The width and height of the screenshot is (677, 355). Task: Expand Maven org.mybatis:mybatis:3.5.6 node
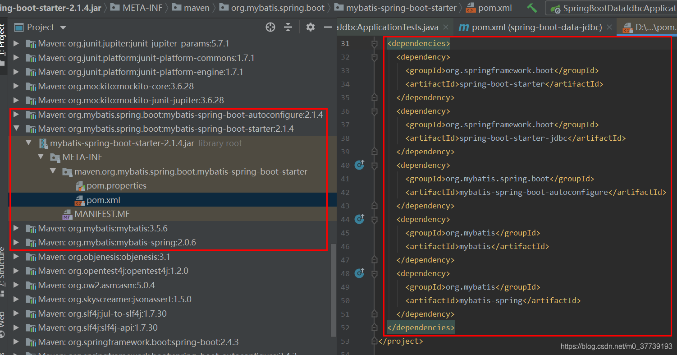pos(17,228)
